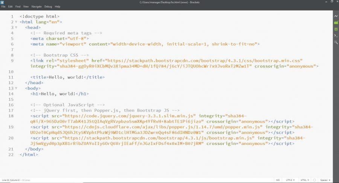Click the meta charset utf-8 line

click(60, 38)
